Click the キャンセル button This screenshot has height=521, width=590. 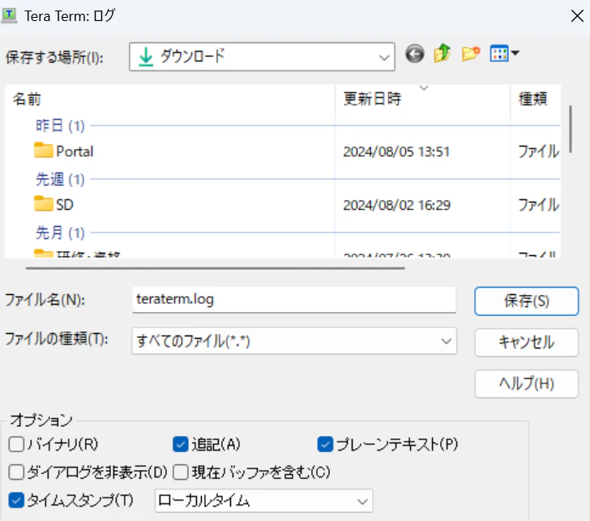(x=527, y=342)
